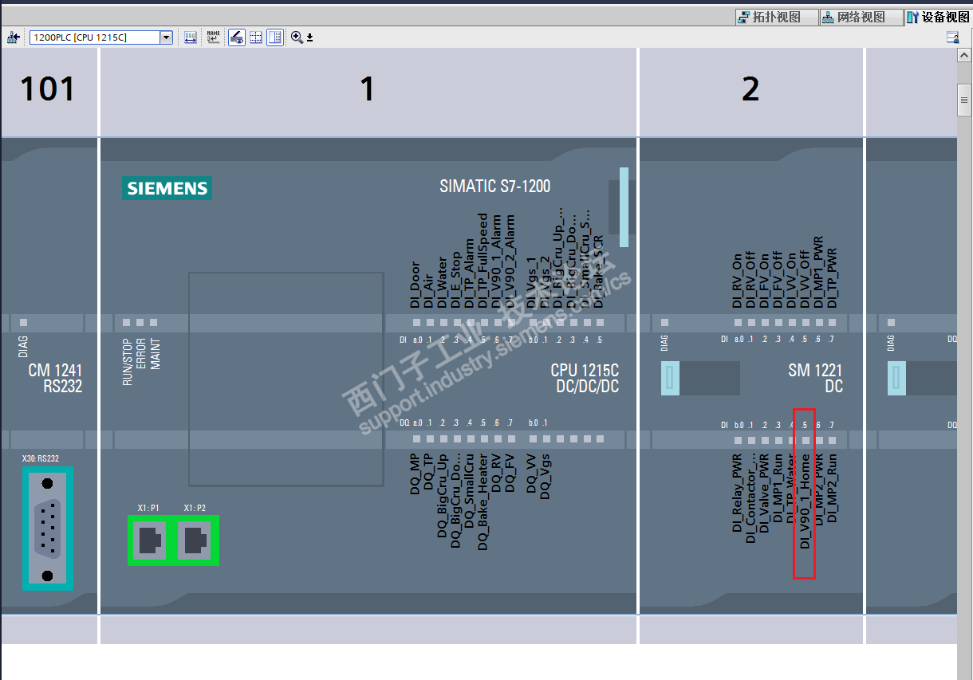Toggle the page break grid toolbar icon
The image size is (973, 680).
point(256,37)
